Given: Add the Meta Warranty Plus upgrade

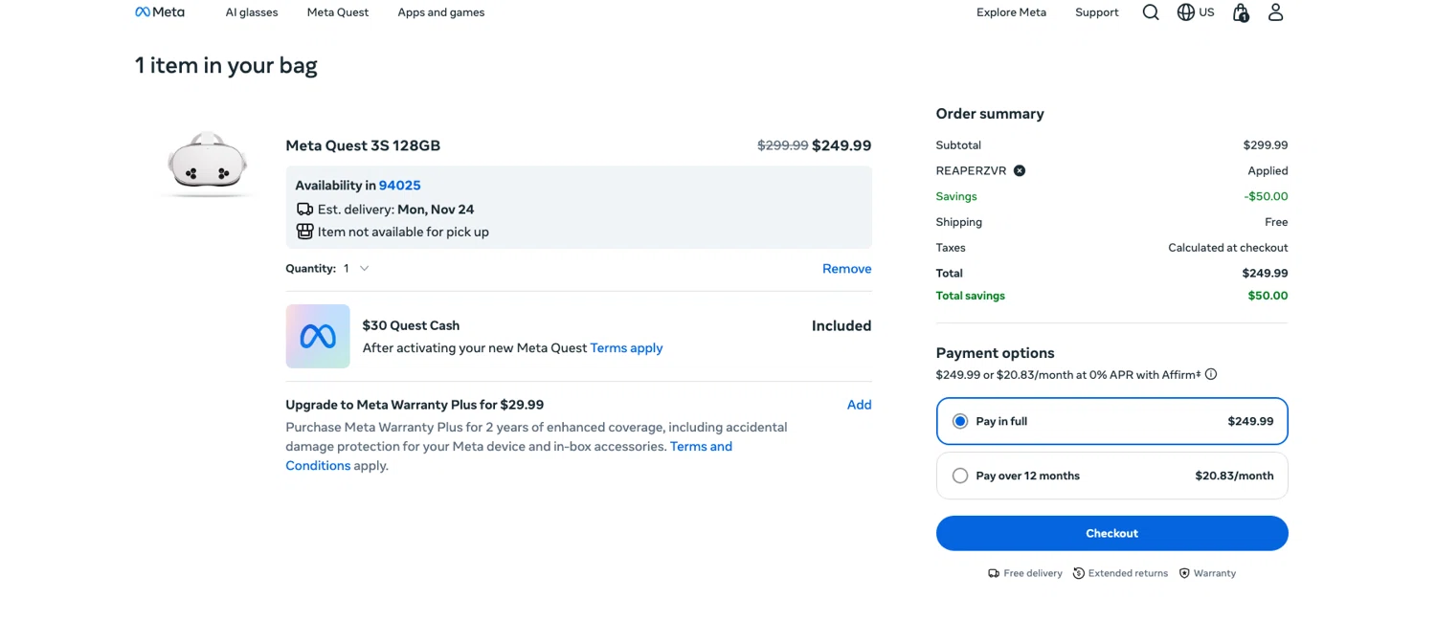Looking at the screenshot, I should pos(859,405).
